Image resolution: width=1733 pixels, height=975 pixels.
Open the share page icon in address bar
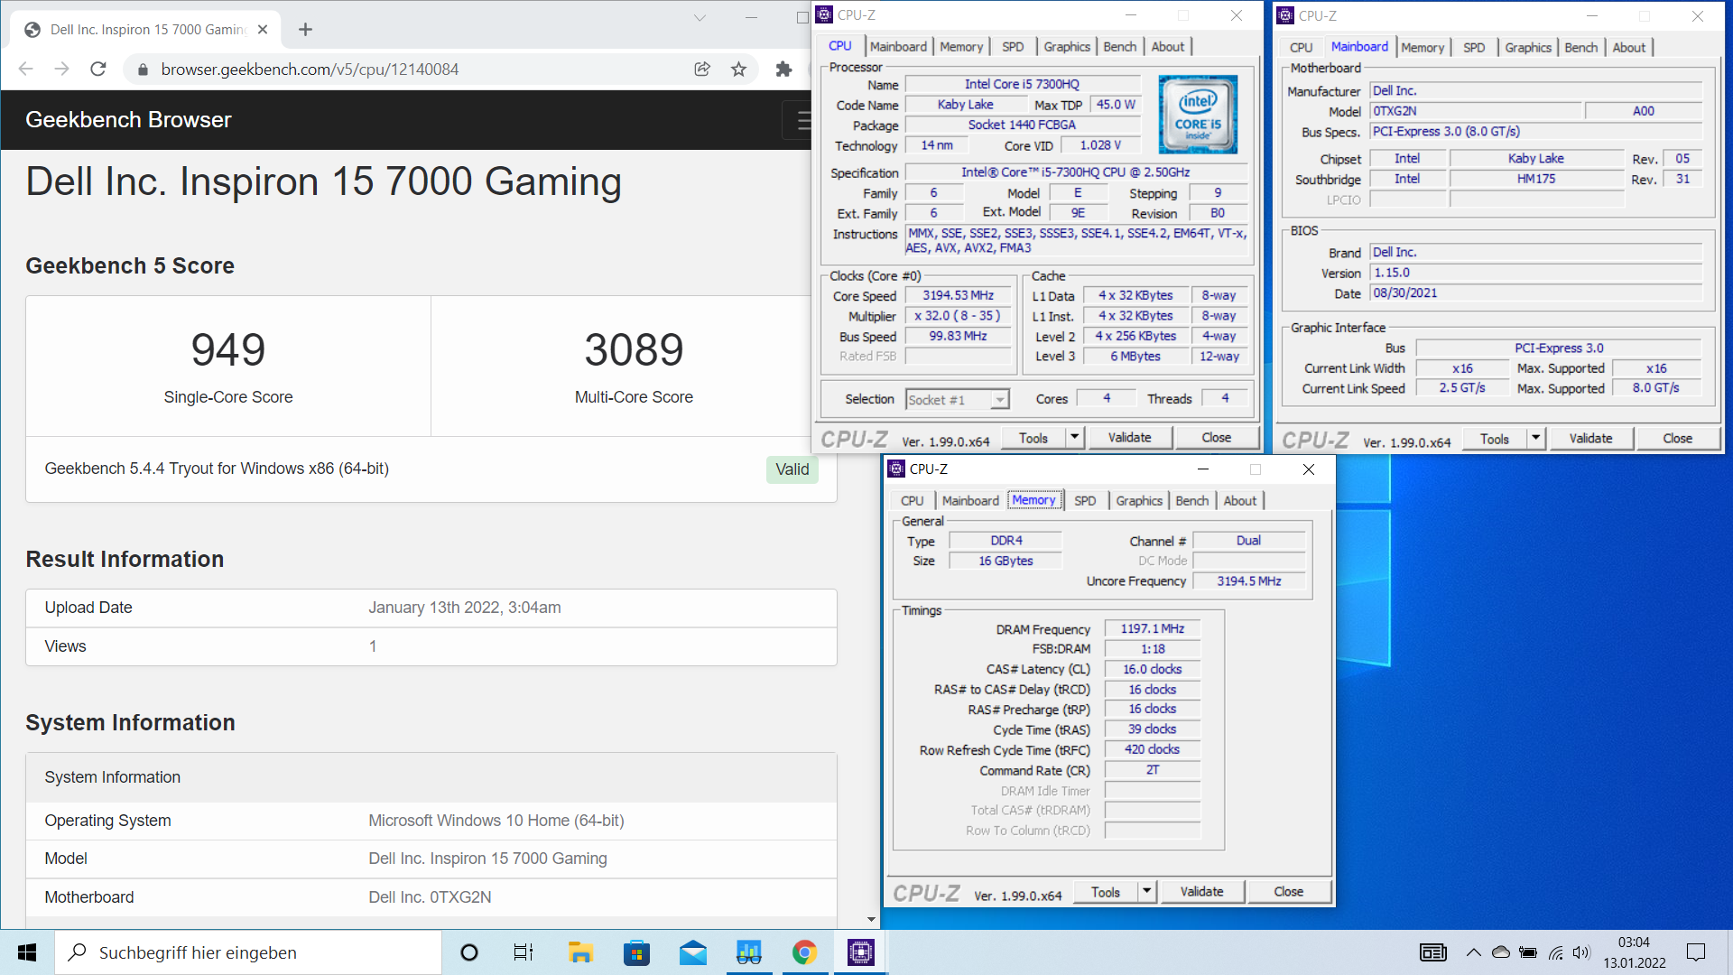tap(702, 70)
